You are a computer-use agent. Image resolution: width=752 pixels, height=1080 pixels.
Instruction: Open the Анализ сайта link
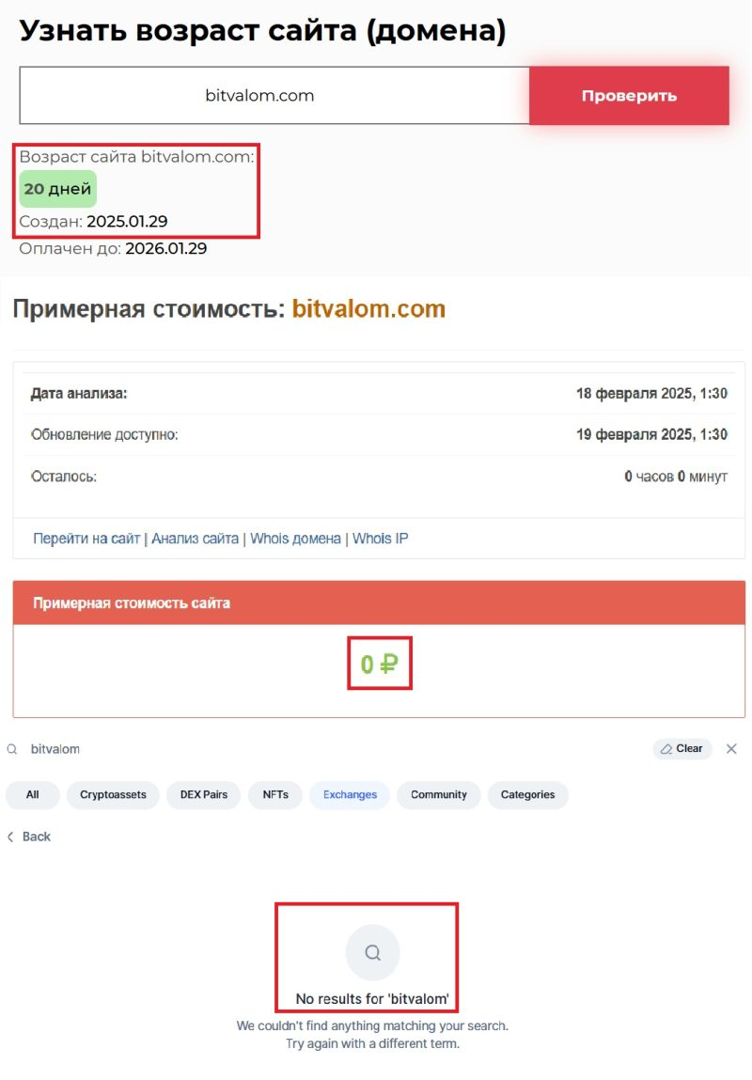click(195, 539)
